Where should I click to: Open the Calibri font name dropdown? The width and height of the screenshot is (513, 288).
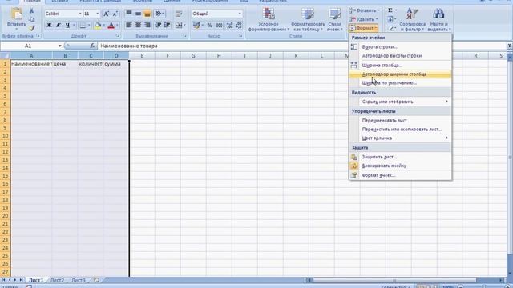(80, 14)
